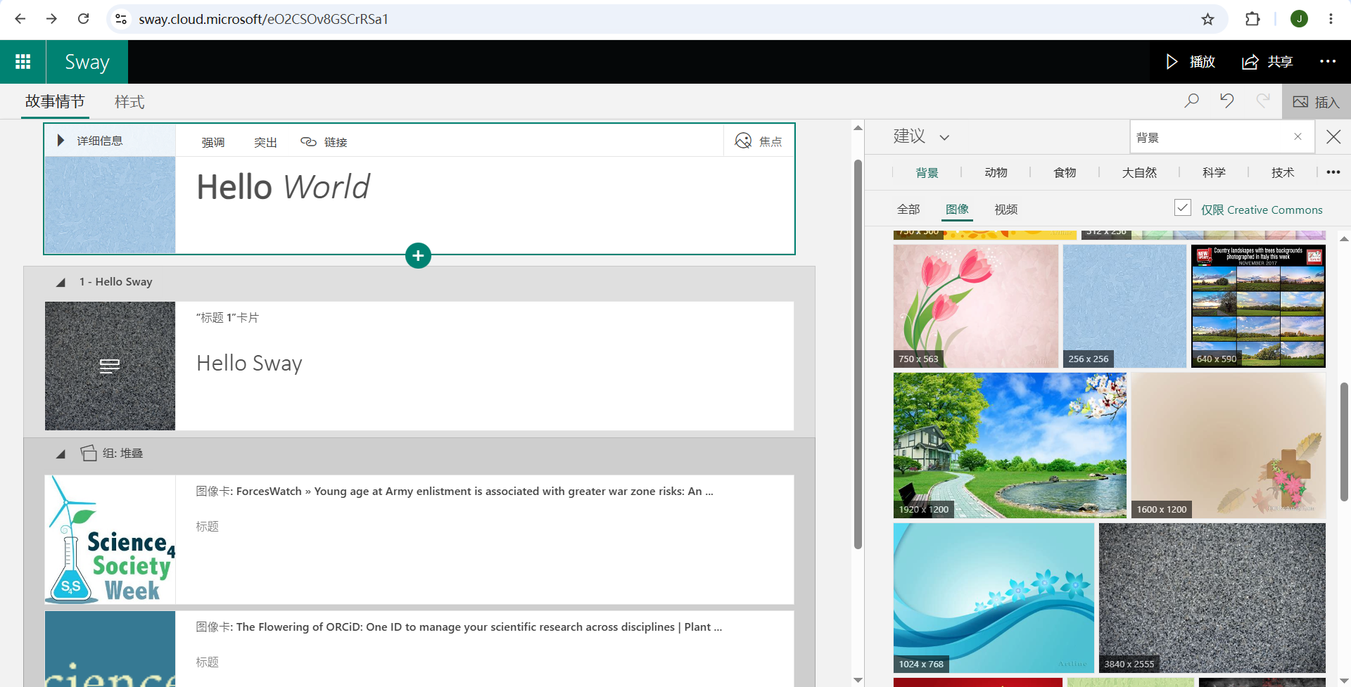Select the title card blue background image
Screen dimensions: 1351x687
[x=110, y=205]
